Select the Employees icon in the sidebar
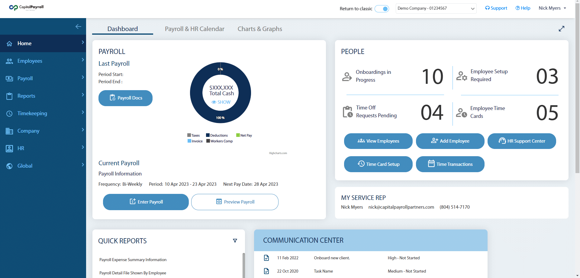The height and width of the screenshot is (278, 580). tap(9, 61)
